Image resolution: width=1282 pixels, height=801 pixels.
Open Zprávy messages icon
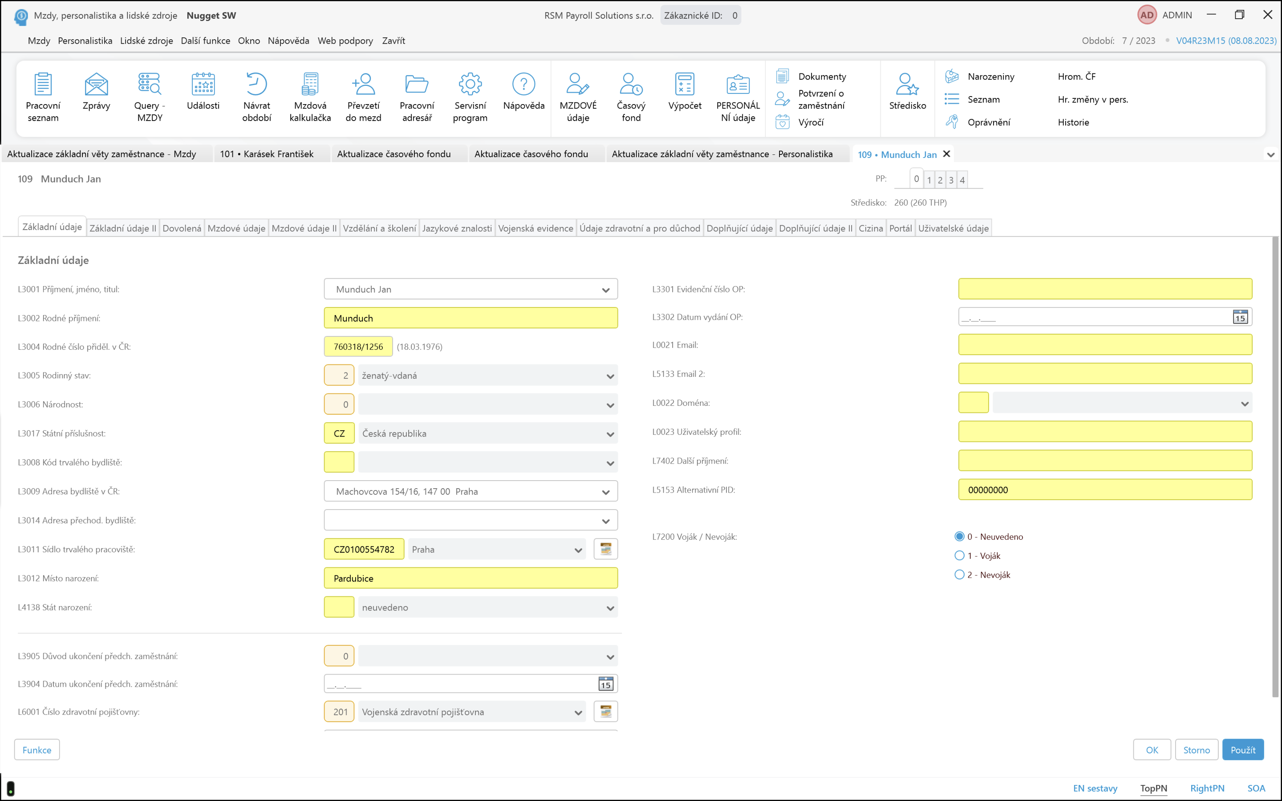click(x=97, y=92)
